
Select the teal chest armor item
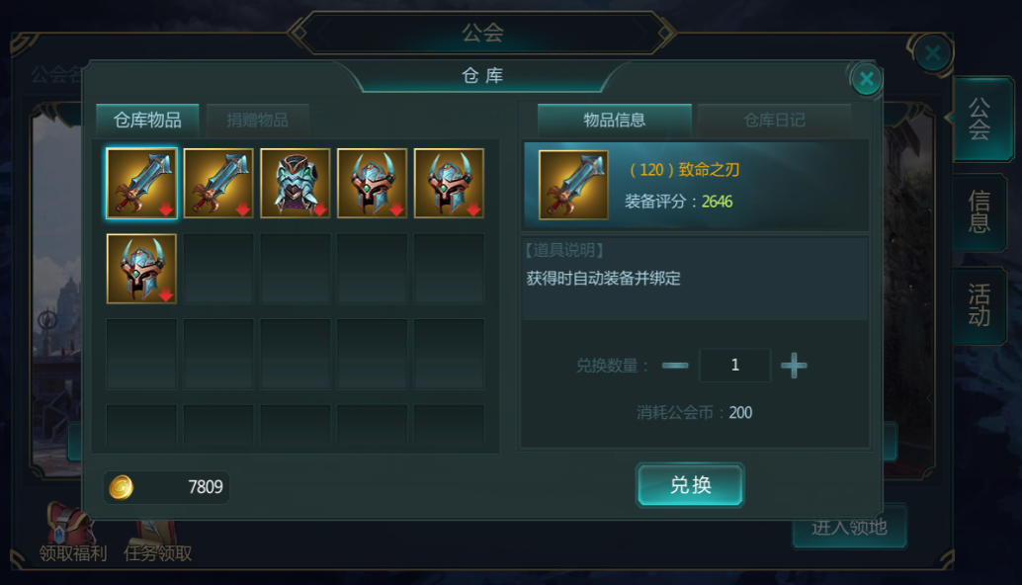click(296, 183)
